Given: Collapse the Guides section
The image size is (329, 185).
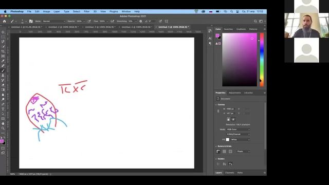Looking at the screenshot, I should point(216,159).
